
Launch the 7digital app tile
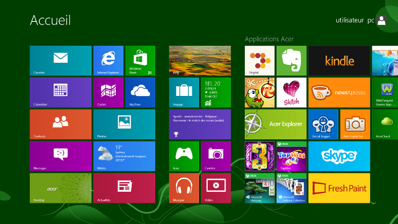[260, 61]
